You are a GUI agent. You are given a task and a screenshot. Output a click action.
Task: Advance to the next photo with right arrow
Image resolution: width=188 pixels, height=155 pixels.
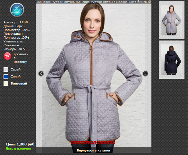145,73
